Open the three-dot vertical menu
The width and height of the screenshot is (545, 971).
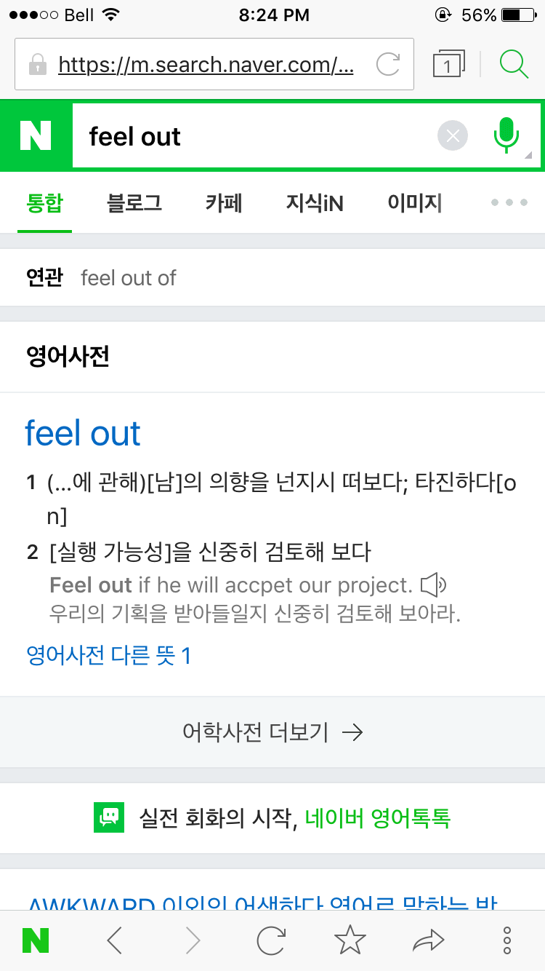click(x=507, y=940)
